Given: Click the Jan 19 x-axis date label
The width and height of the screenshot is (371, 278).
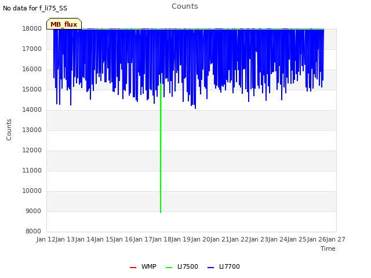Looking at the screenshot, I should click(x=181, y=239).
